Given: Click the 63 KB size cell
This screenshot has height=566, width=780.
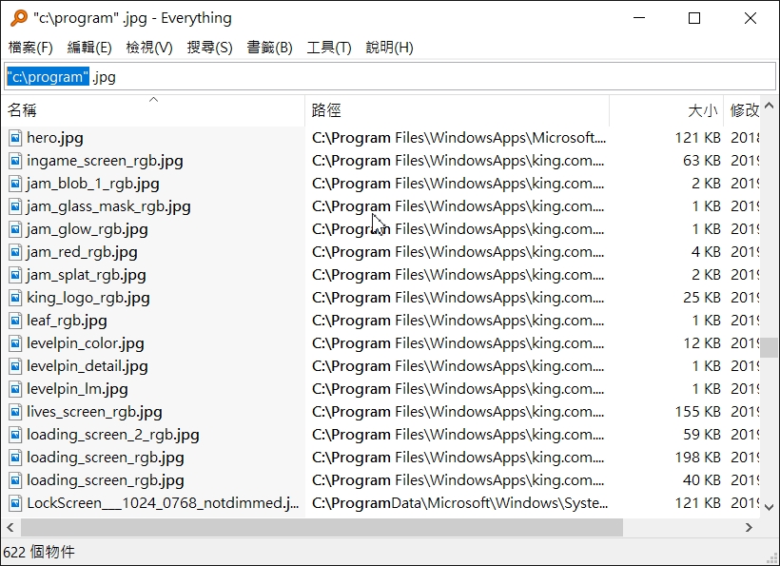Looking at the screenshot, I should coord(701,161).
